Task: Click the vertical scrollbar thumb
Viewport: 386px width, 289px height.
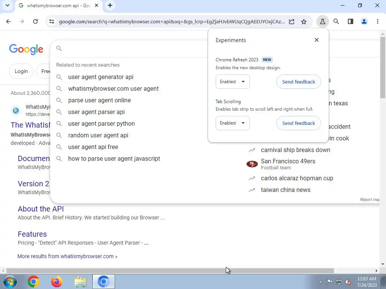Action: (383, 67)
